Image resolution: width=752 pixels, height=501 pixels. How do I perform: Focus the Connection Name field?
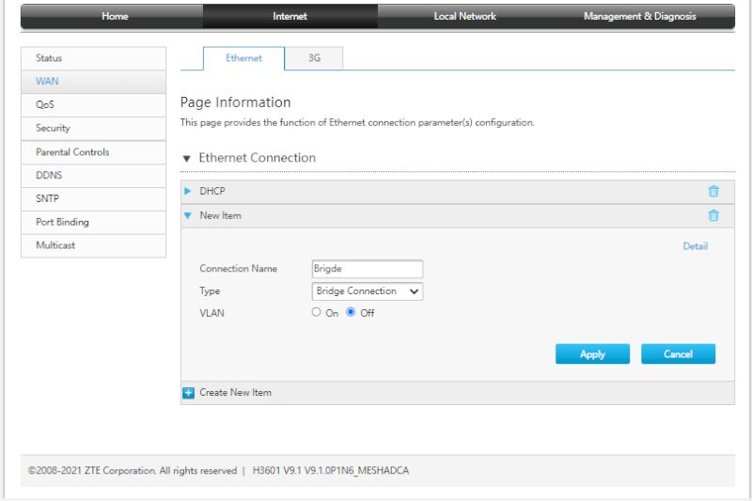pos(368,269)
